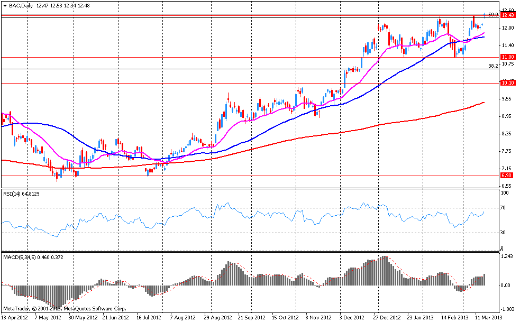Click the 30 level on RSI scale
This screenshot has height=322, width=520.
(504, 233)
